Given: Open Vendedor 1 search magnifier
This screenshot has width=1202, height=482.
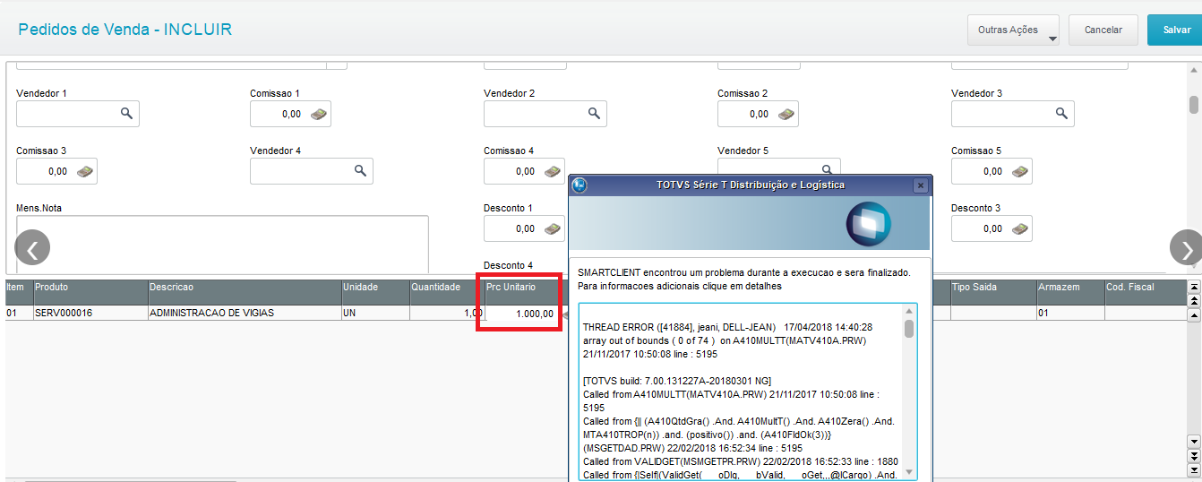Looking at the screenshot, I should tap(127, 114).
